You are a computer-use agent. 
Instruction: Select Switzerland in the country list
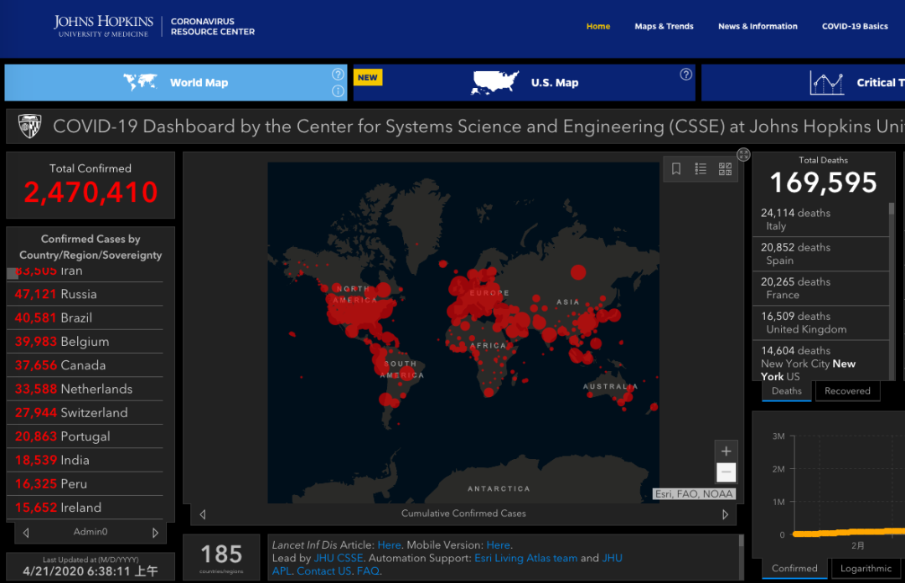pos(85,412)
